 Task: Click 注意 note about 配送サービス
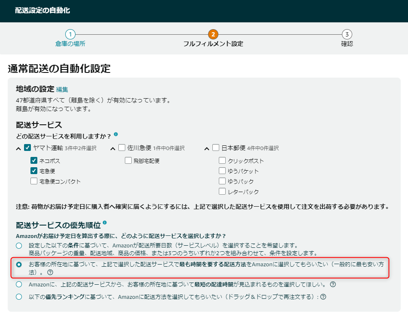[x=202, y=207]
